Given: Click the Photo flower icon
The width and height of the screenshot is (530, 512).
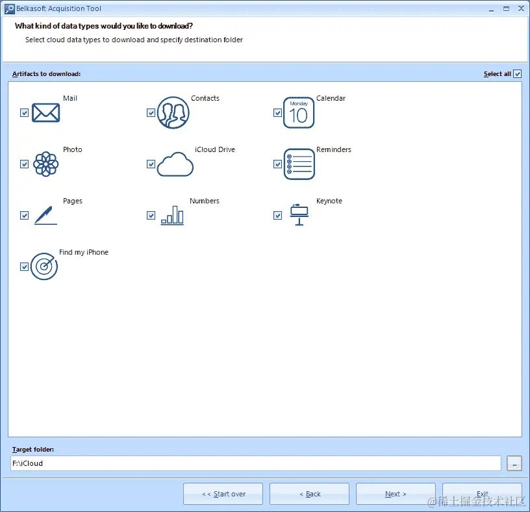Looking at the screenshot, I should tap(45, 164).
